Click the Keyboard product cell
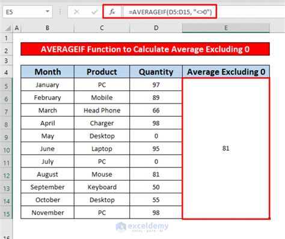Image resolution: width=285 pixels, height=239 pixels. click(x=102, y=187)
